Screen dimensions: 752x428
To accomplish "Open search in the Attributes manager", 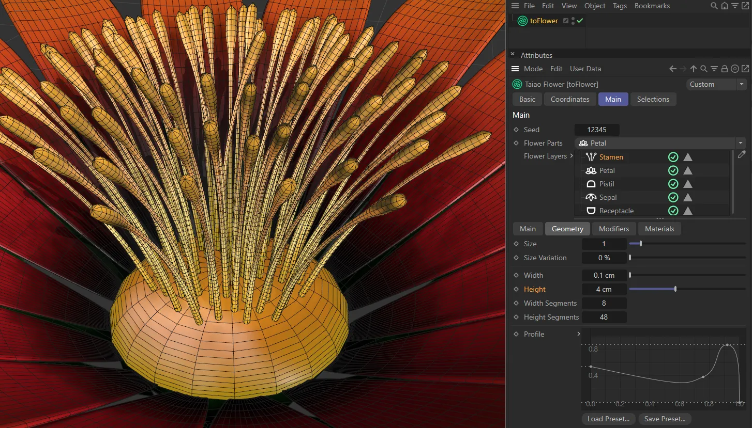I will coord(703,68).
